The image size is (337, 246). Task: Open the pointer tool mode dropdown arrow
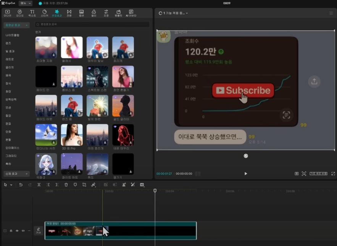[11, 185]
